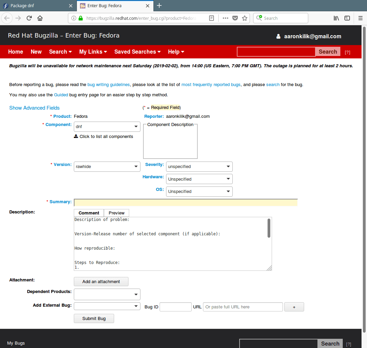Bookmark this page with the star

[x=245, y=18]
